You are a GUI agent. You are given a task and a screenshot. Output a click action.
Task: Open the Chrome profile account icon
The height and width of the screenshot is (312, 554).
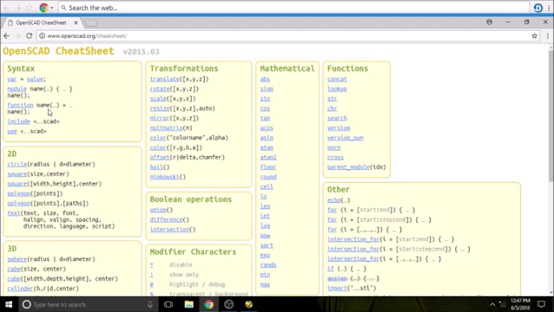tap(489, 22)
